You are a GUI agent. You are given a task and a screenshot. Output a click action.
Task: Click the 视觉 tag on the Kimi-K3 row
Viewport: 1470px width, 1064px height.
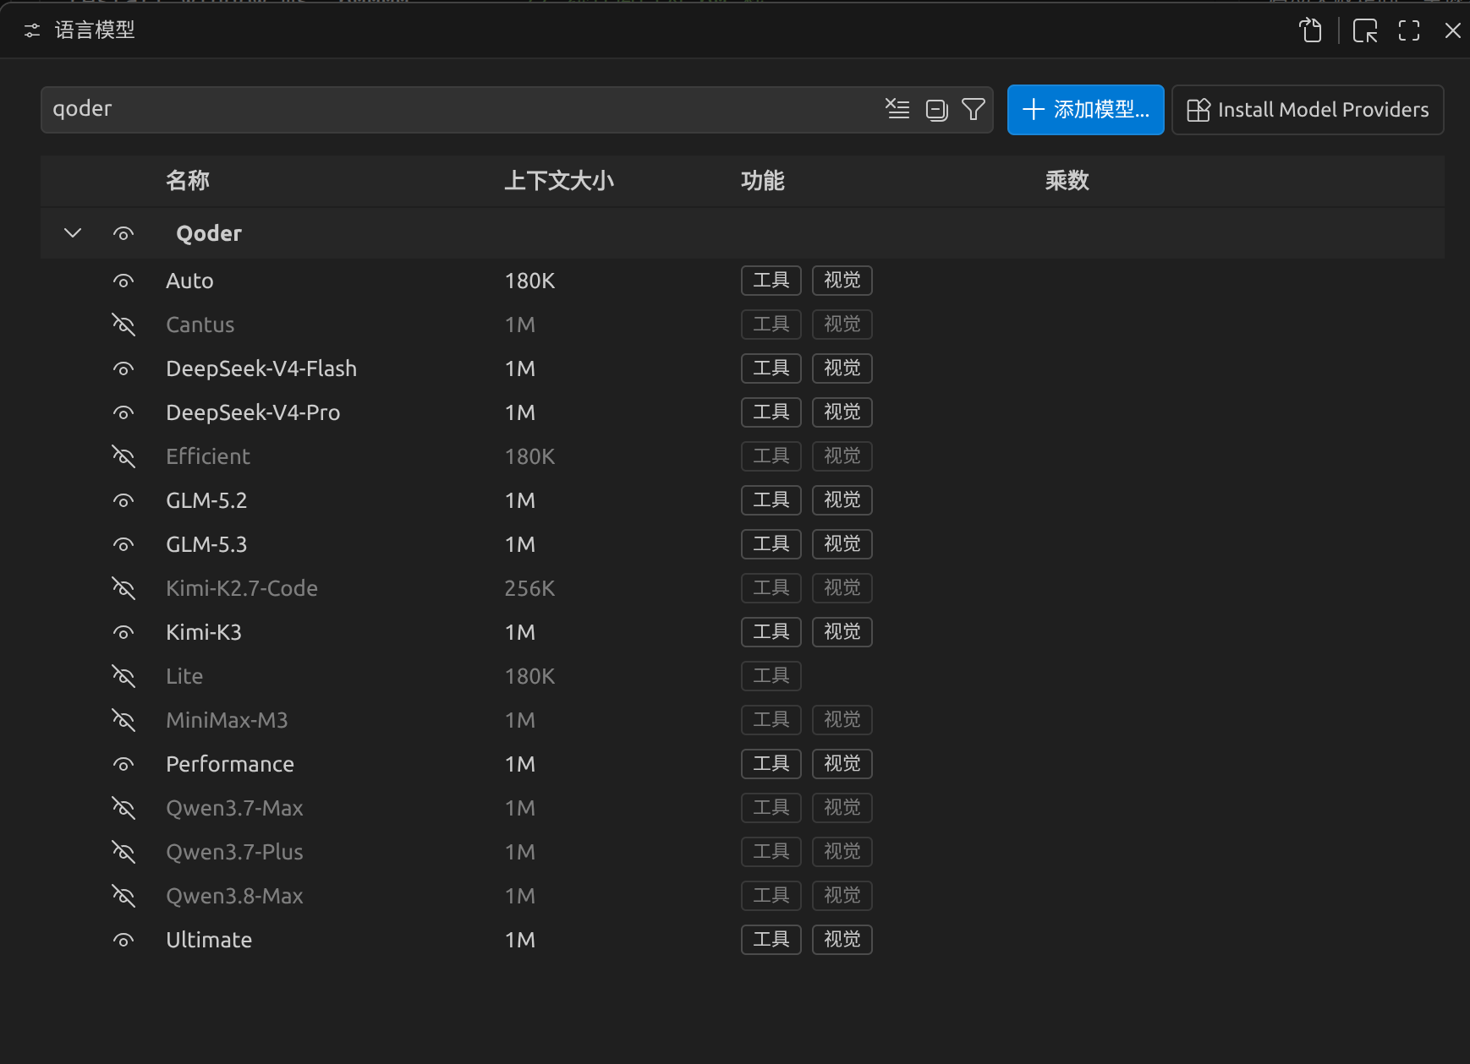coord(842,632)
